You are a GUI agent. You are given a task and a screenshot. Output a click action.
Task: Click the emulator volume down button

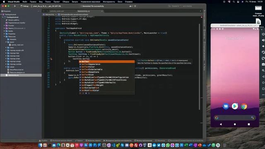[x=263, y=46]
